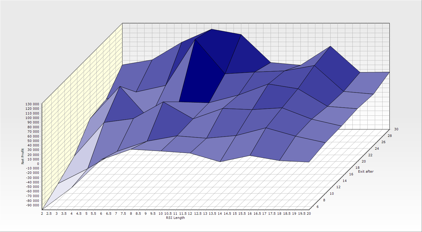Select RSI Length tick labeled 20
422x232 pixels.
[x=309, y=214]
